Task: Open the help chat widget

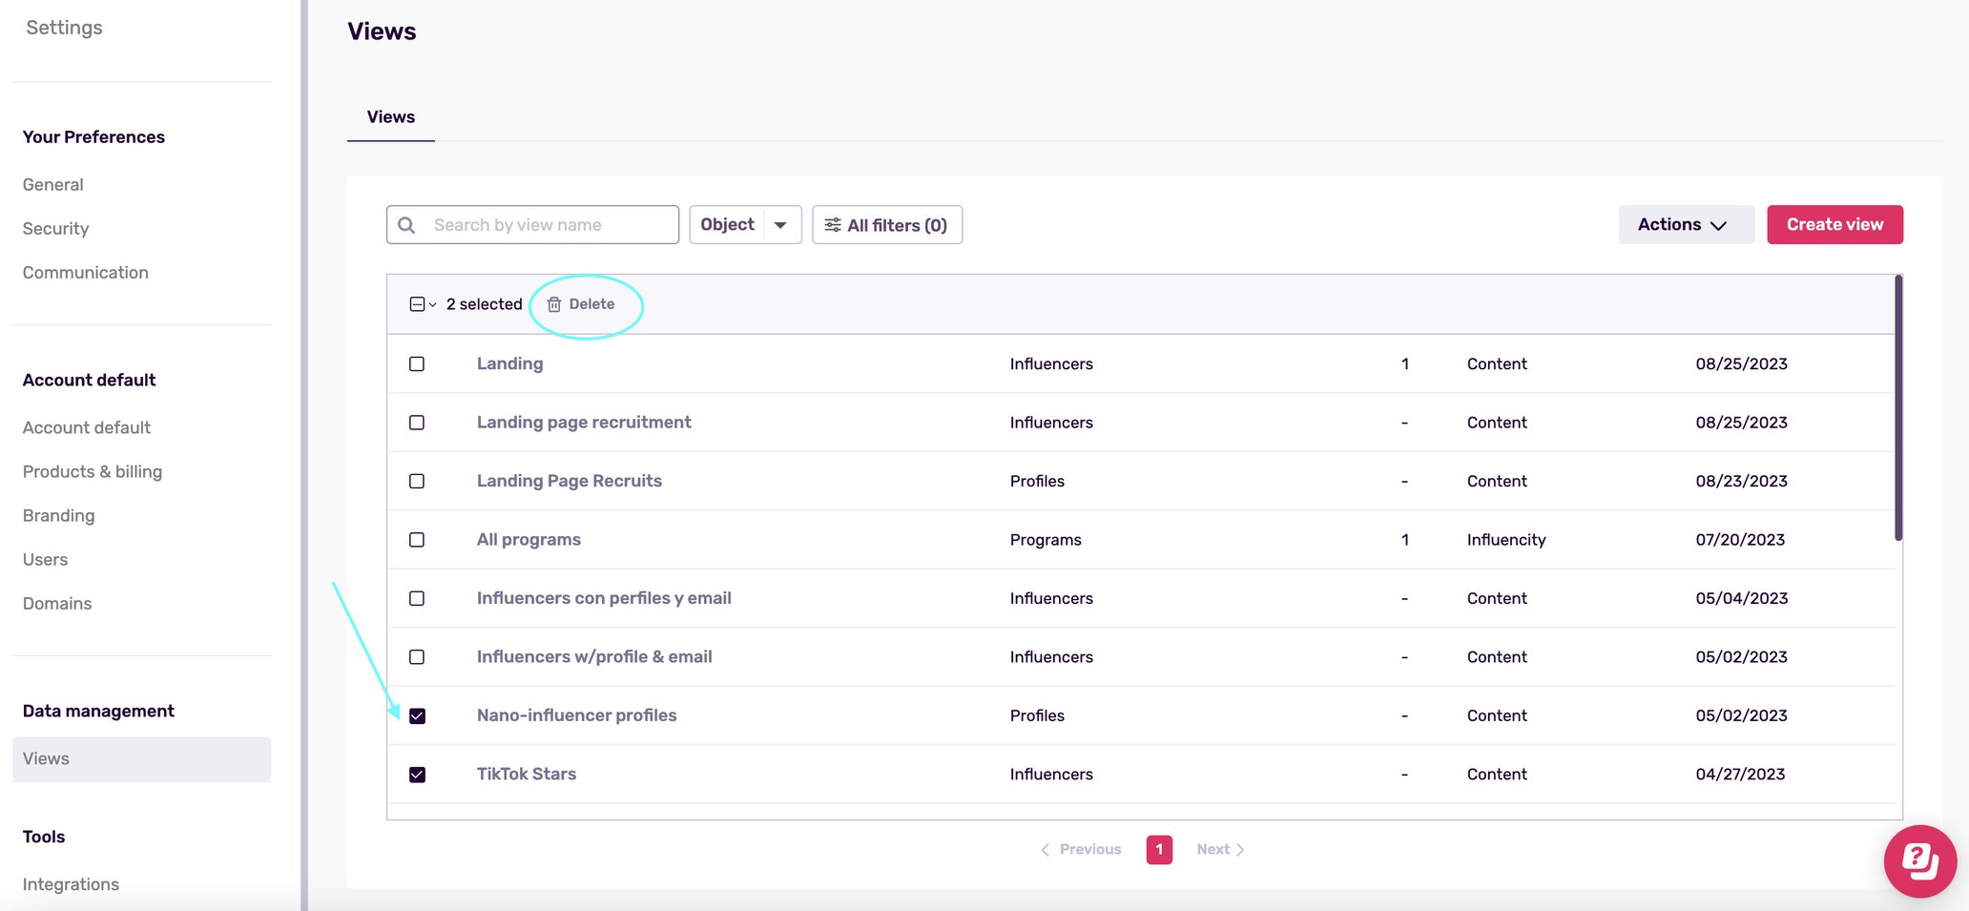Action: pos(1919,860)
